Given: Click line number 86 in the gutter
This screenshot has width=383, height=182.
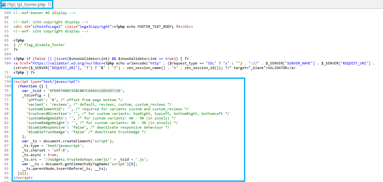Looking at the screenshot, I should click(x=6, y=141).
